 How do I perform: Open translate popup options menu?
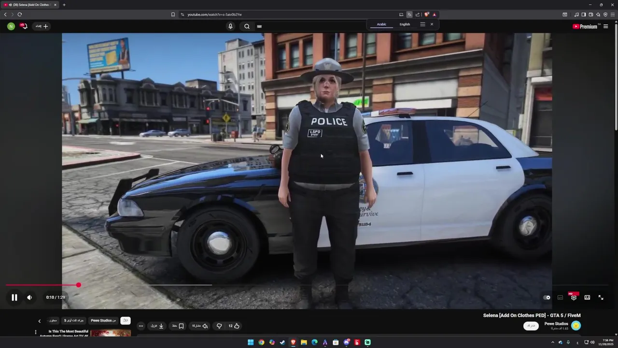click(x=422, y=24)
